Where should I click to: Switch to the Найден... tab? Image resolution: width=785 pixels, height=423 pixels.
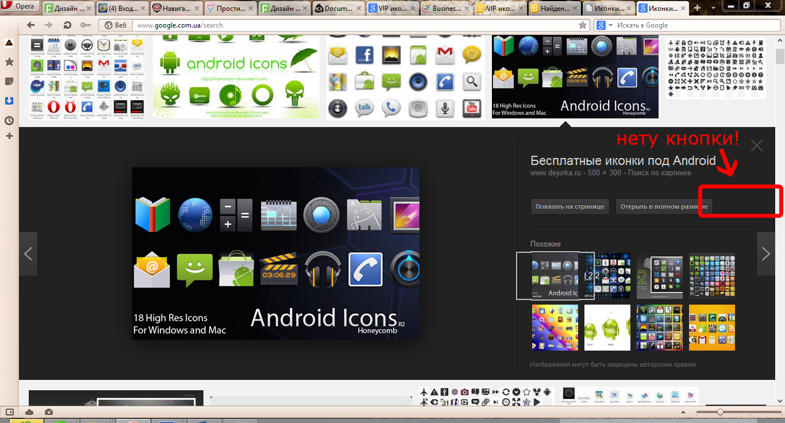[x=554, y=8]
